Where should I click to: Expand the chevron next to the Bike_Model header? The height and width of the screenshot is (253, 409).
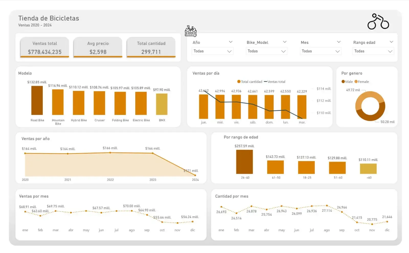click(285, 42)
